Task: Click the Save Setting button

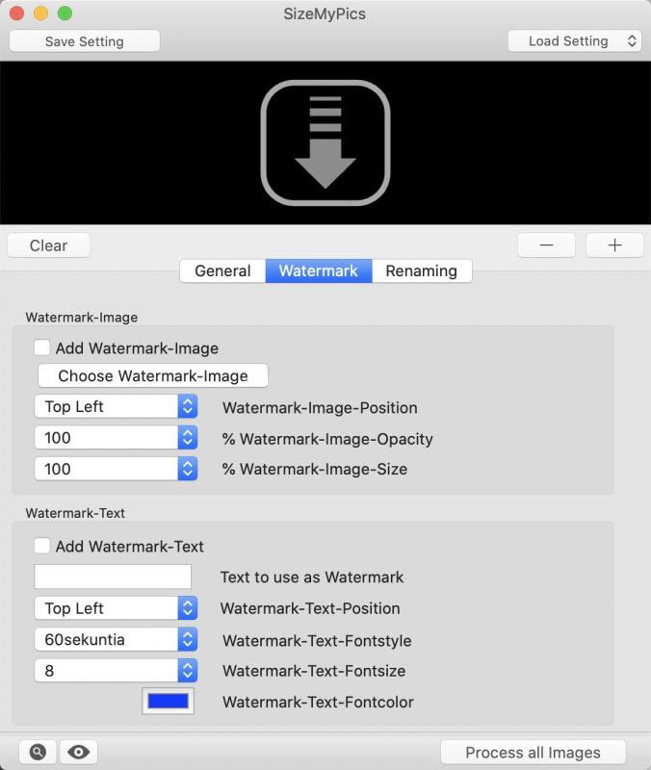Action: 85,41
